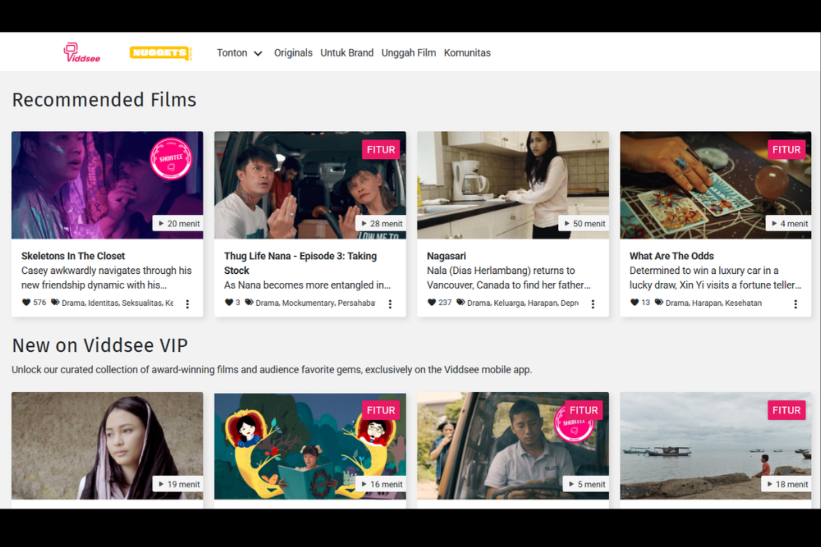This screenshot has height=547, width=821.
Task: Play the 28 menit Thug Life Nana film
Action: [381, 224]
